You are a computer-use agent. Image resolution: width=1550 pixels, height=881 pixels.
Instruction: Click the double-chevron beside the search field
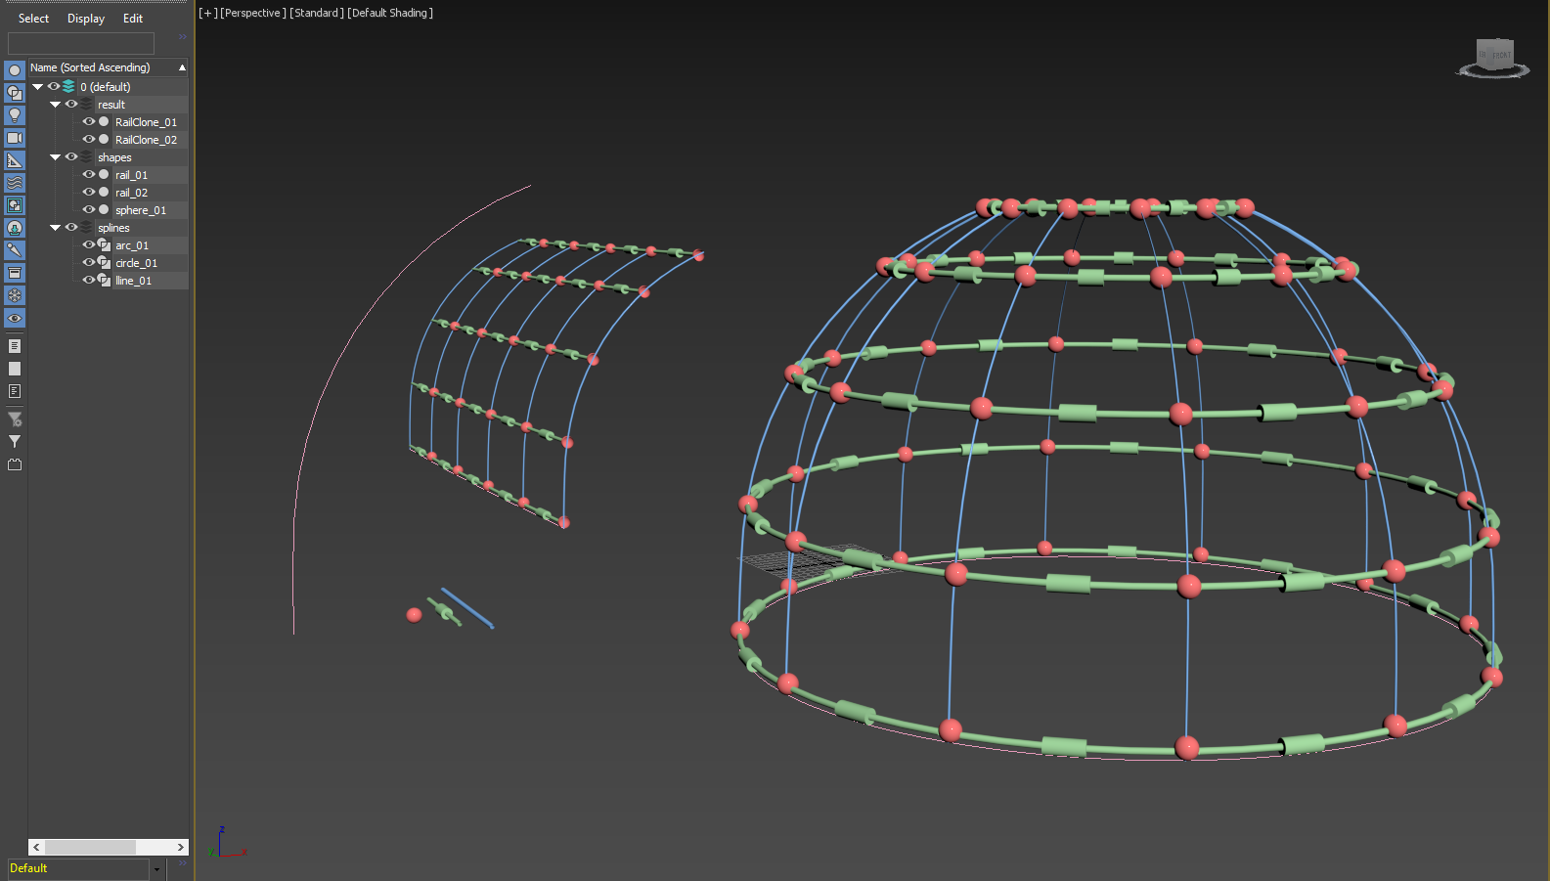[x=182, y=37]
